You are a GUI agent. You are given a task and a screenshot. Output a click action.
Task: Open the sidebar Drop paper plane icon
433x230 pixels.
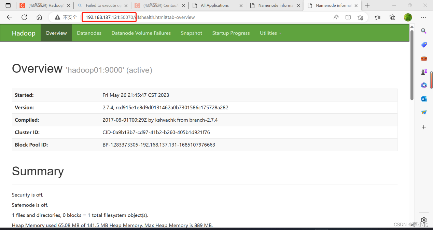click(x=424, y=112)
